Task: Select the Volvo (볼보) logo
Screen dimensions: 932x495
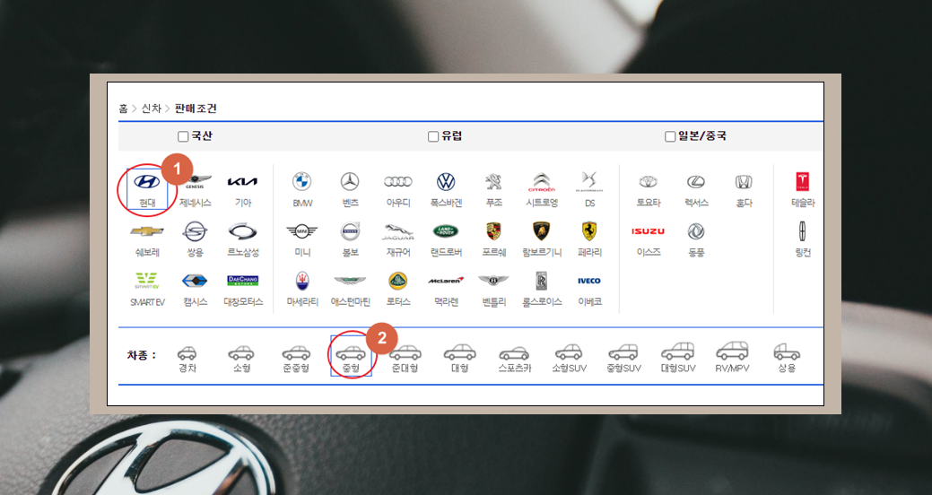Action: click(350, 231)
